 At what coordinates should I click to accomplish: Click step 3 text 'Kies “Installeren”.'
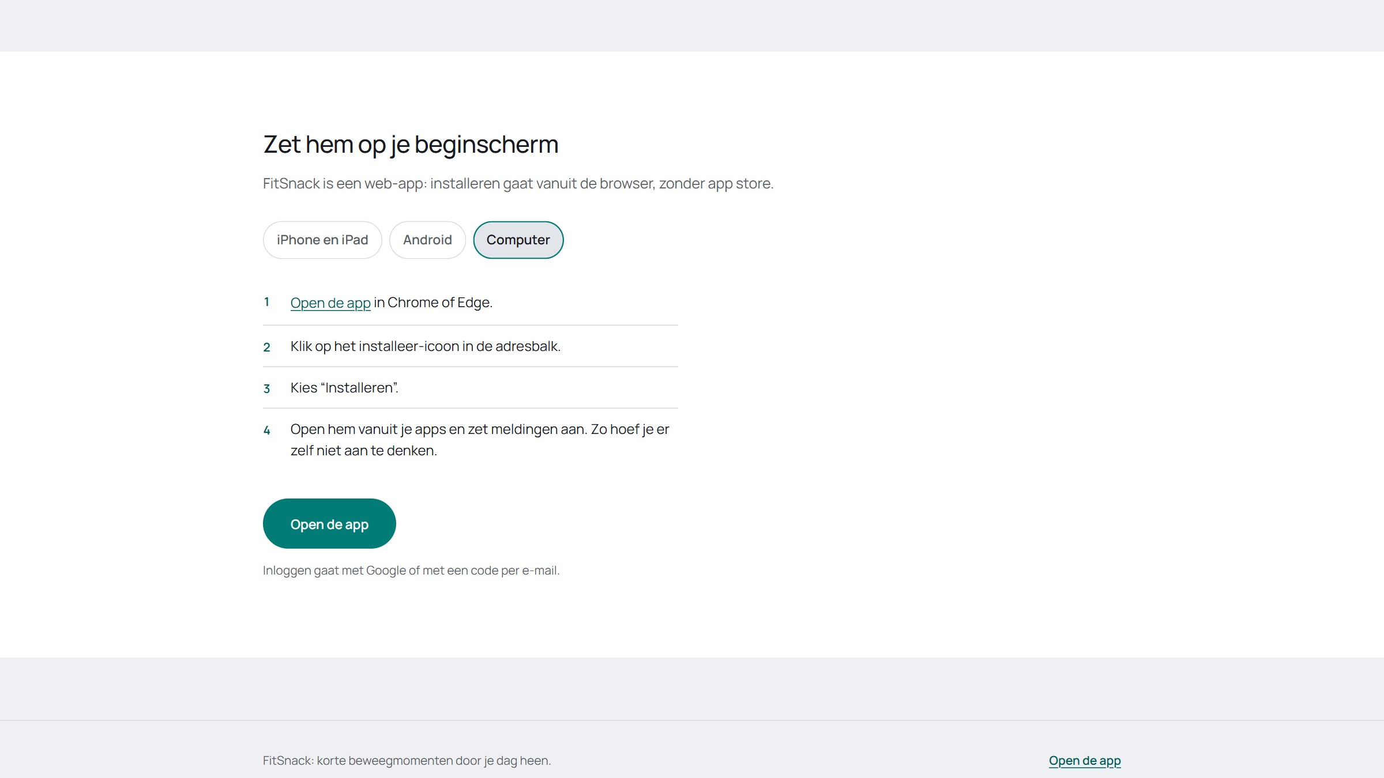tap(344, 388)
